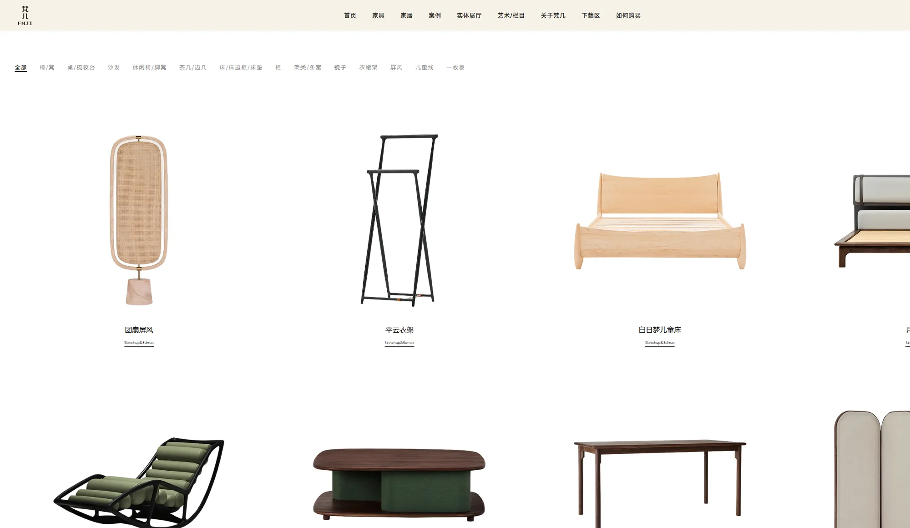Select the 屏风 category filter

(x=396, y=67)
